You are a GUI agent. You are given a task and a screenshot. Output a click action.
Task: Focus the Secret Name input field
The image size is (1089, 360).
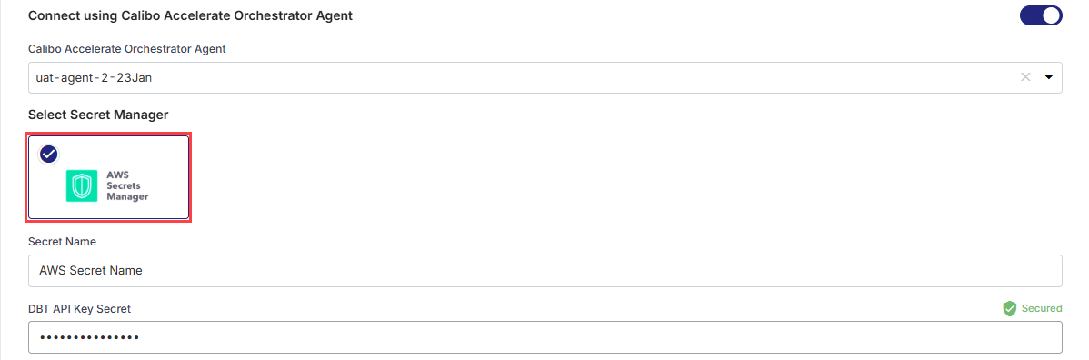pos(545,270)
